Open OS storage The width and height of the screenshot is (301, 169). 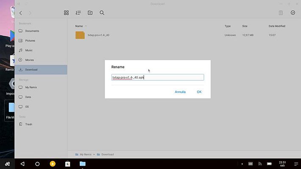coord(41,107)
